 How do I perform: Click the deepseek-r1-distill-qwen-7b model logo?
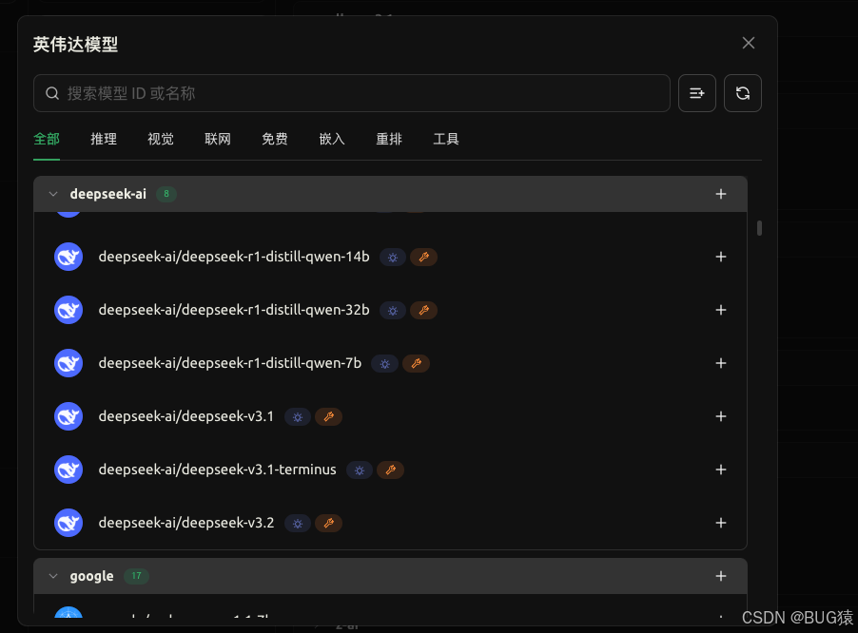(x=68, y=363)
